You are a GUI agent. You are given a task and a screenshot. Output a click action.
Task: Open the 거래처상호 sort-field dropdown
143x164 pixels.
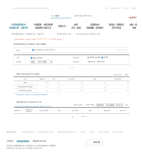click(x=102, y=105)
